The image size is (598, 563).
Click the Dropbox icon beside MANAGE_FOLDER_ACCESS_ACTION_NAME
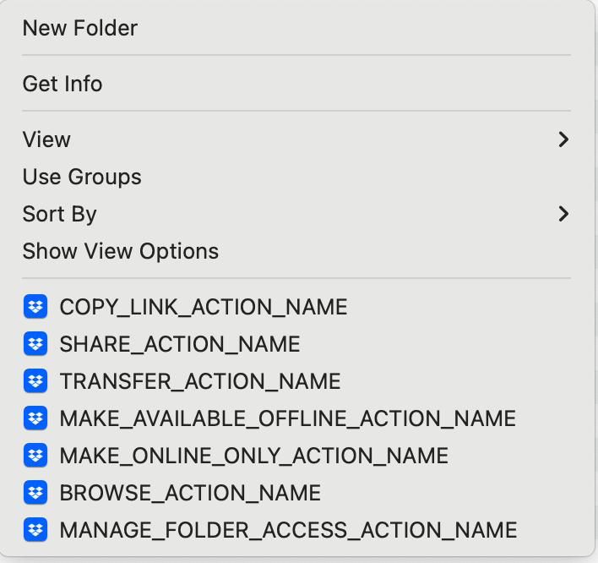pos(35,530)
